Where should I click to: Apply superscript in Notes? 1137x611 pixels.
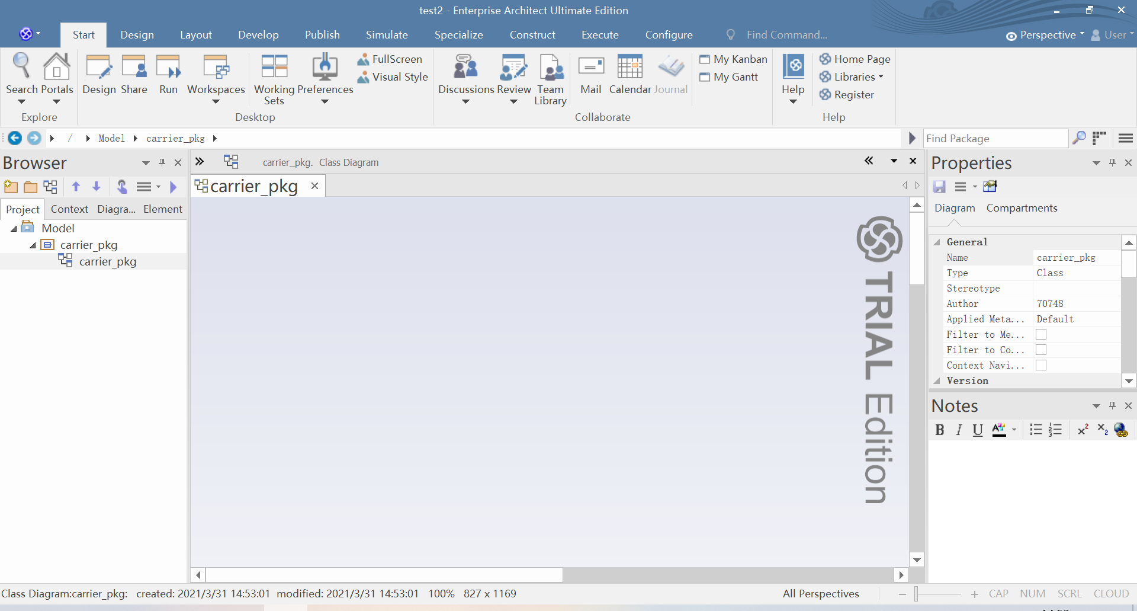(1083, 430)
